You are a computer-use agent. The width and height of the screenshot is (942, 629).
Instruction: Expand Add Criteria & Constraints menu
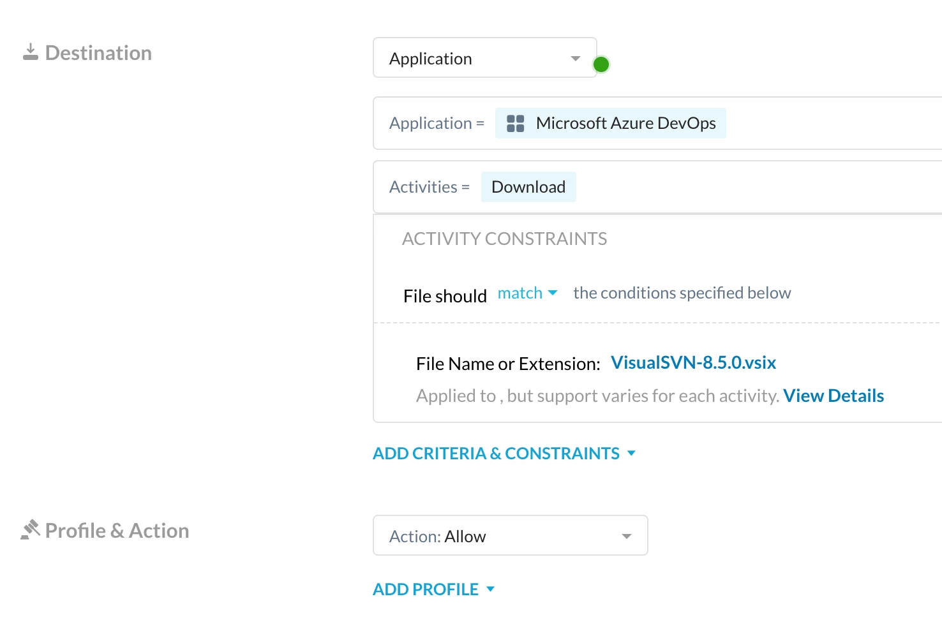(x=504, y=454)
